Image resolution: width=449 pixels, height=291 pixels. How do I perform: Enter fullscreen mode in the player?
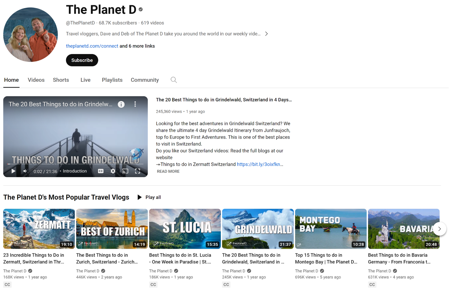[x=138, y=171]
